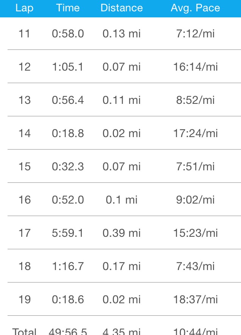
Task: Tap the 16:14/mi pace for lap 12
Action: coord(195,67)
